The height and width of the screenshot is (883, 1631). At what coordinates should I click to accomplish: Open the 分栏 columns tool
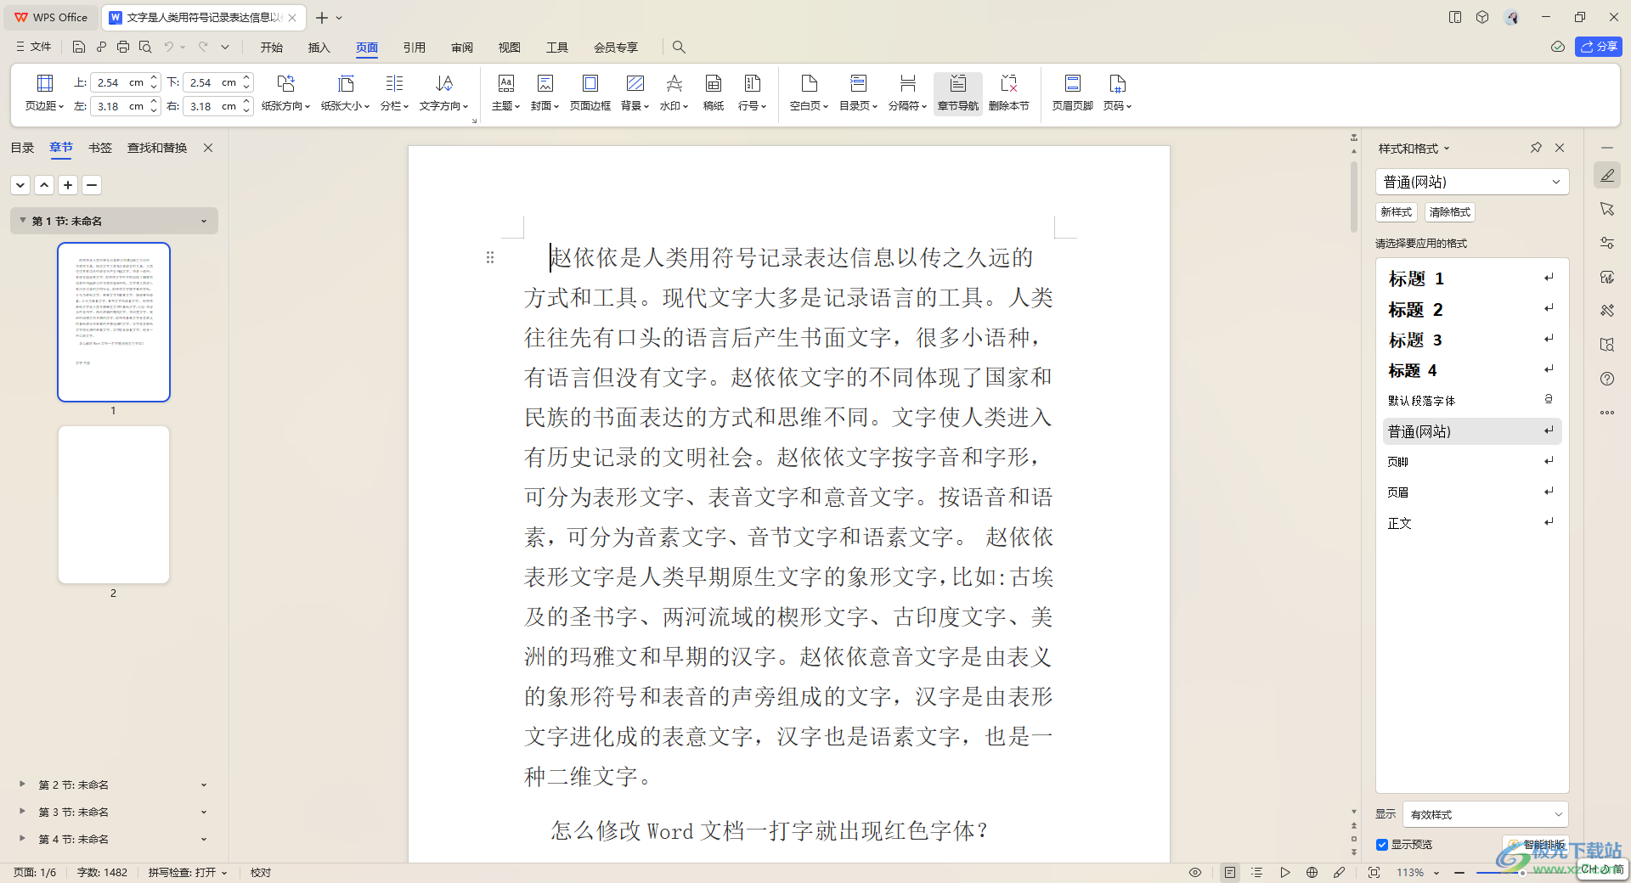click(x=394, y=93)
